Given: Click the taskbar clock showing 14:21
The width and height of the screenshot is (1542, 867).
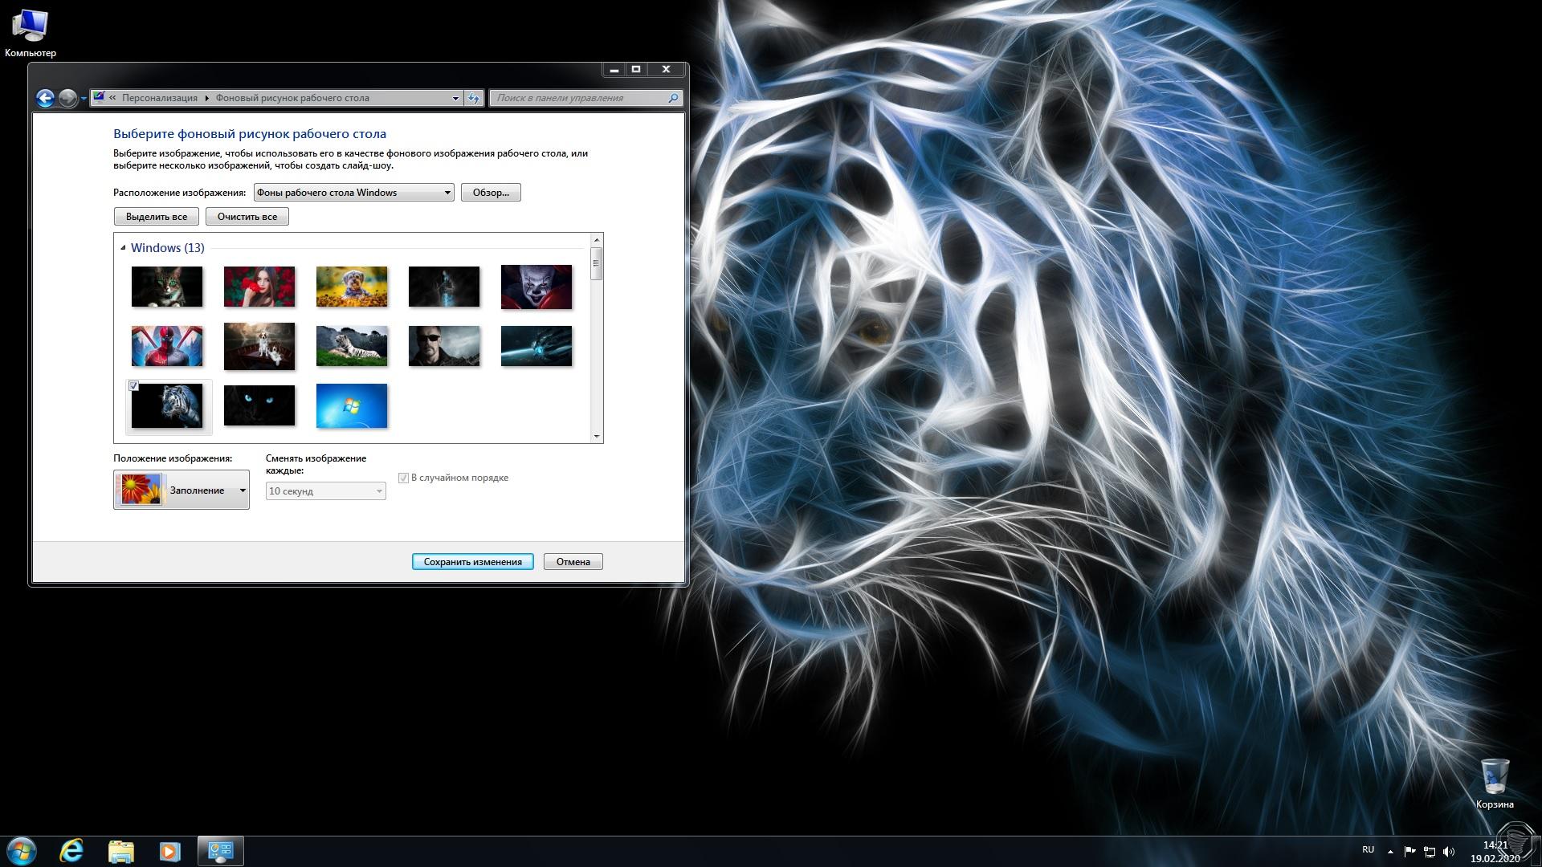Looking at the screenshot, I should click(1495, 851).
